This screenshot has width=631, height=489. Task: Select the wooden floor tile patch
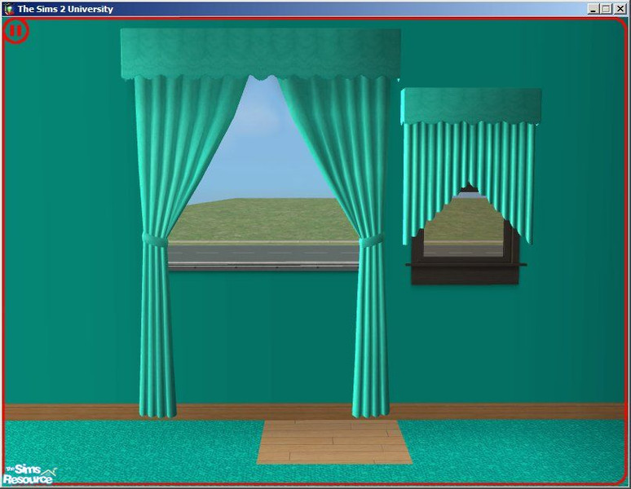334,443
